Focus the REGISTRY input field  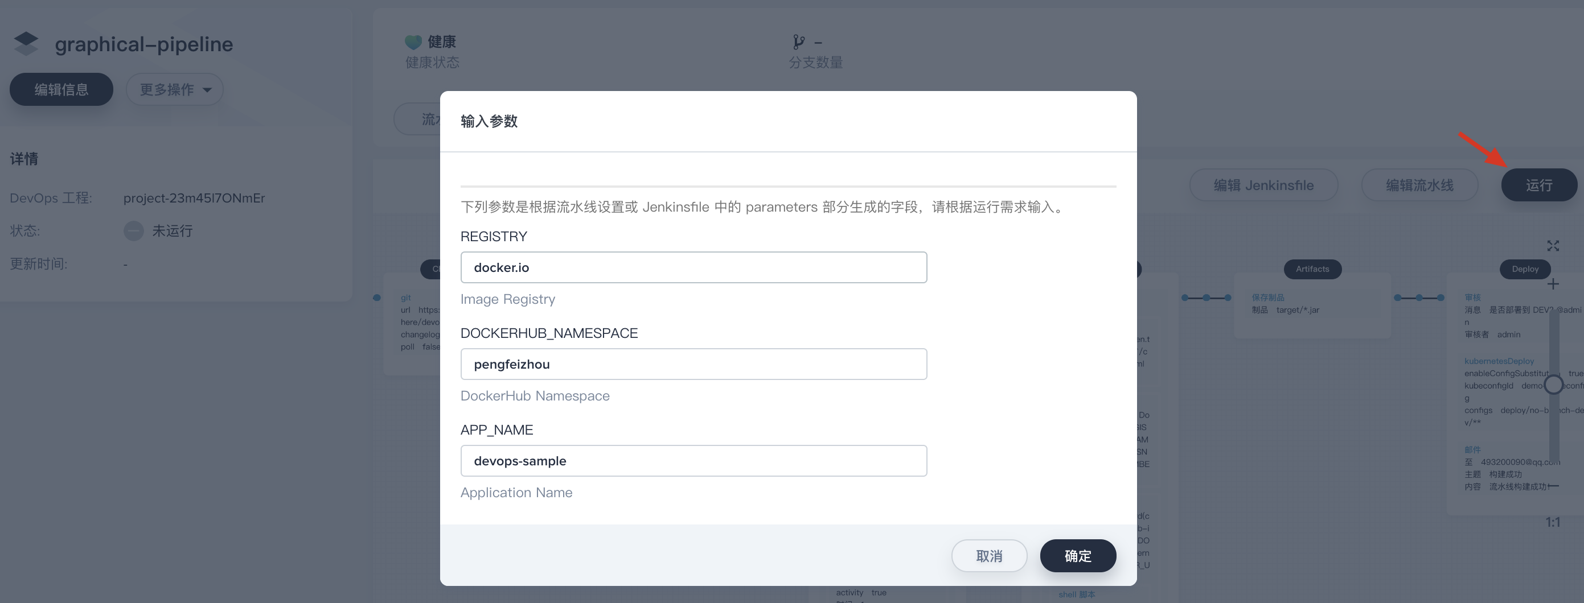693,267
